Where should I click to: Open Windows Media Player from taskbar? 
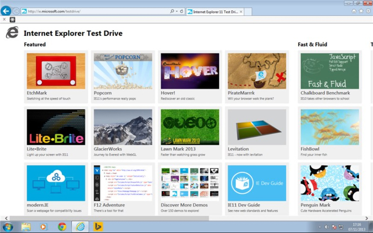tap(43, 227)
